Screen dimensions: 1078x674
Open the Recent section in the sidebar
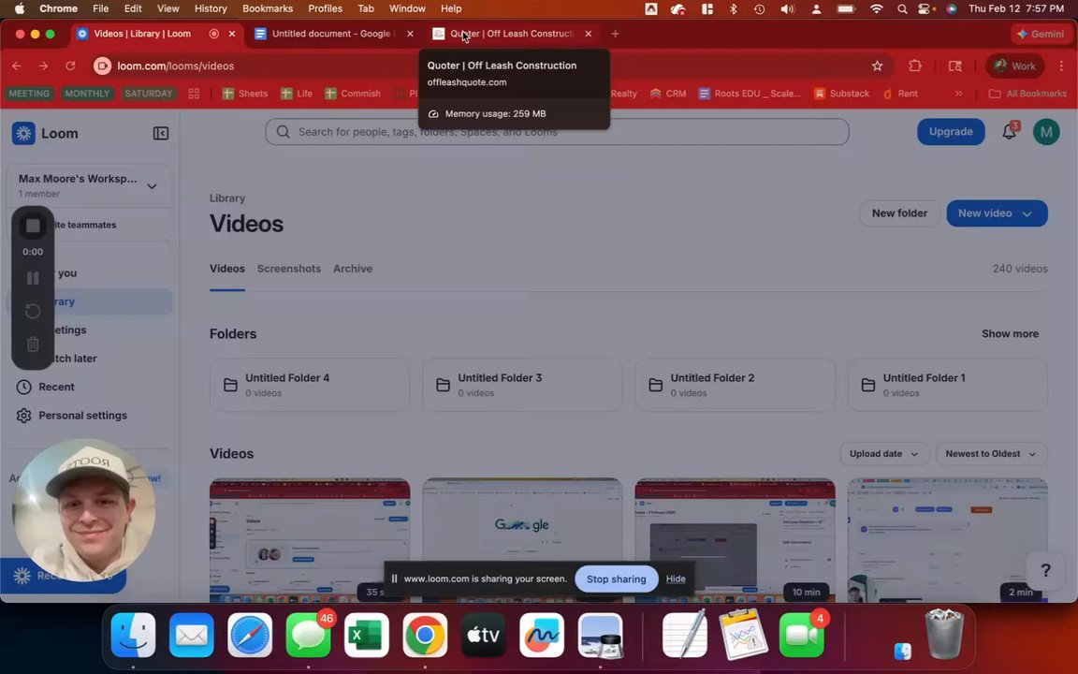[56, 387]
